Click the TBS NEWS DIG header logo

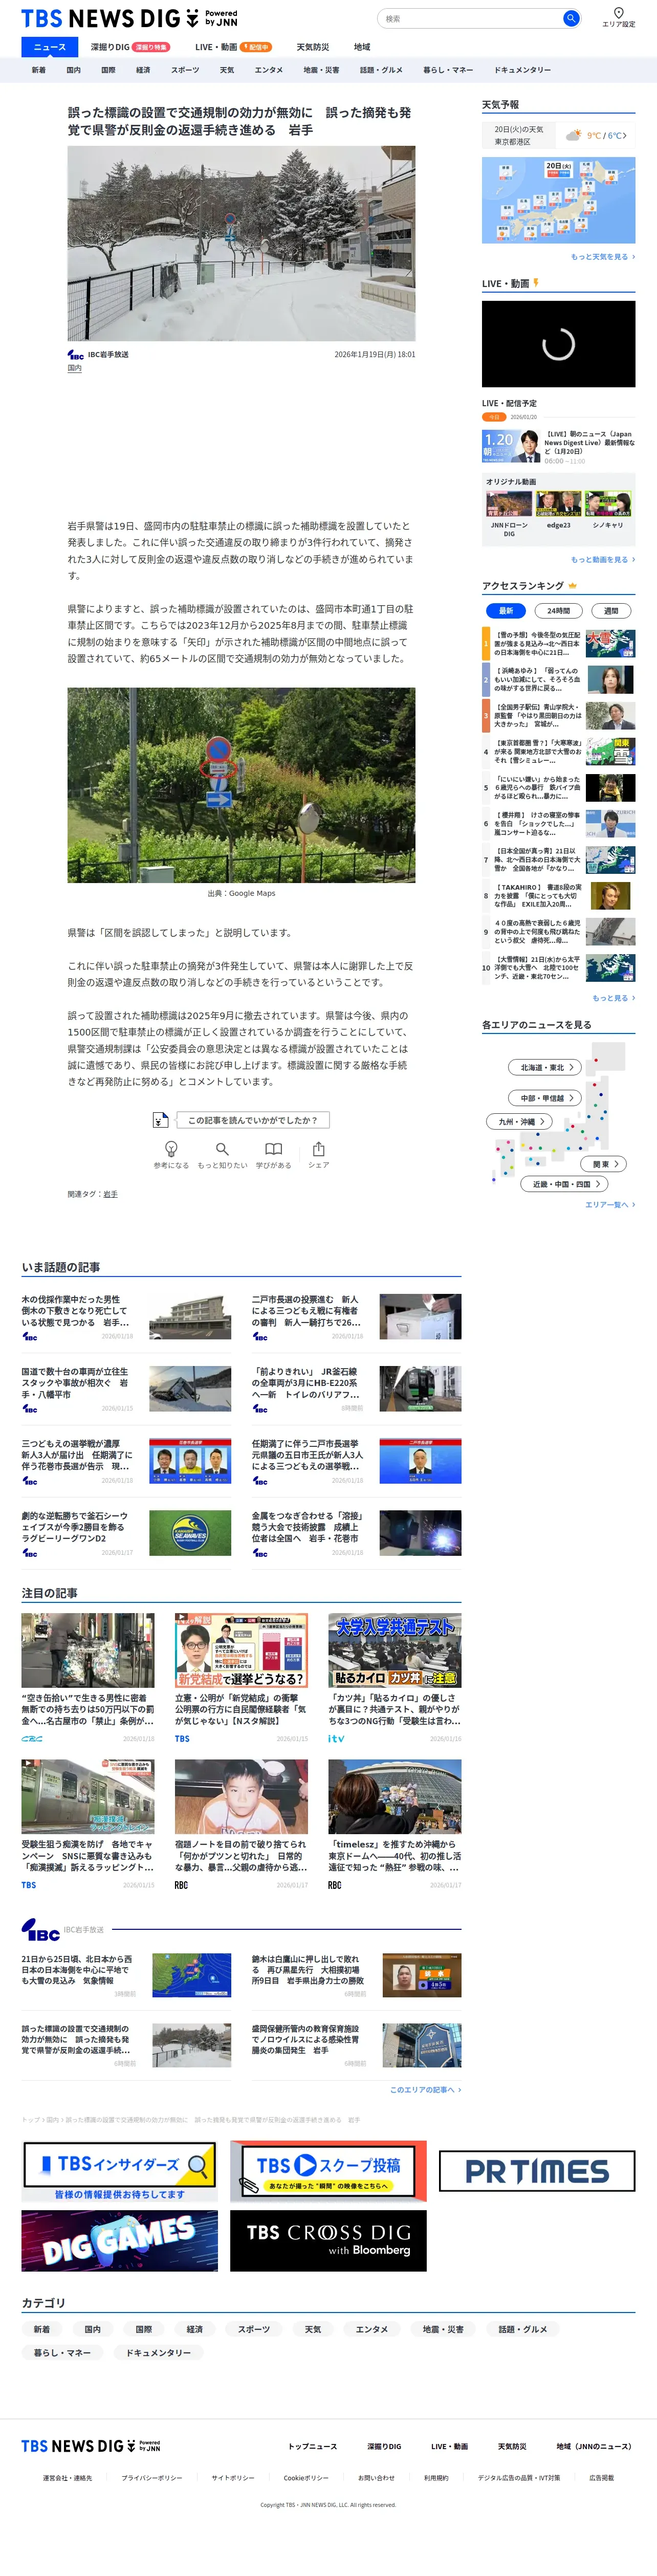click(129, 18)
